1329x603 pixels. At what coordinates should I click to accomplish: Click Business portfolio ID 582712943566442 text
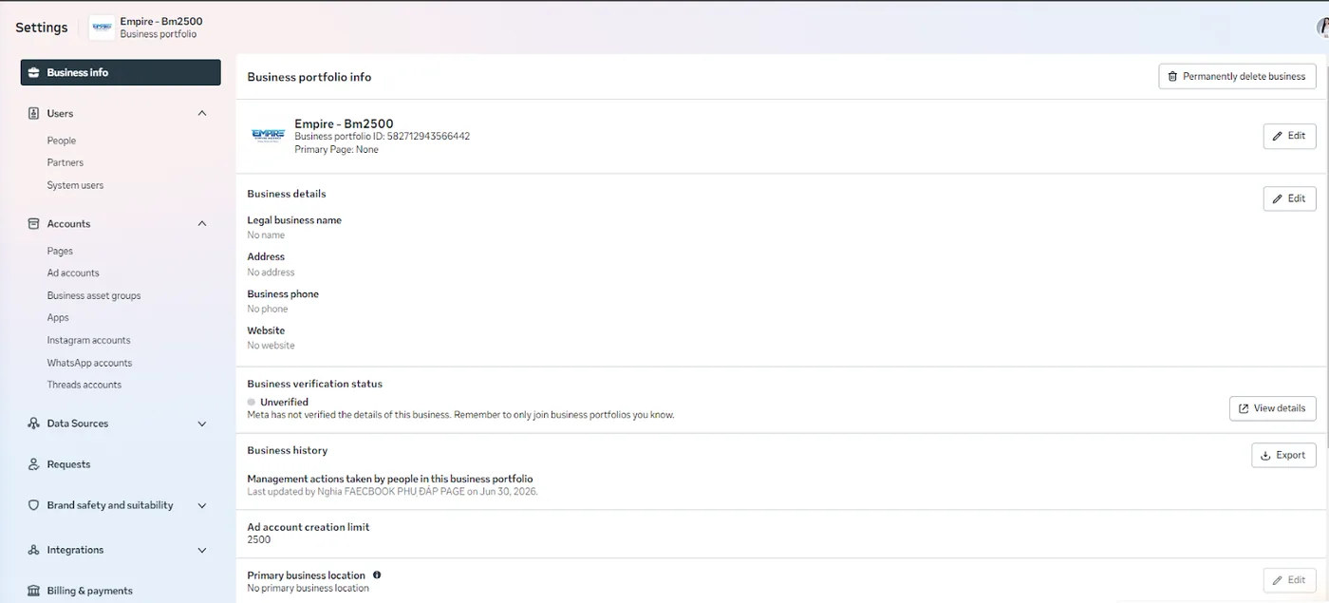[x=382, y=136]
